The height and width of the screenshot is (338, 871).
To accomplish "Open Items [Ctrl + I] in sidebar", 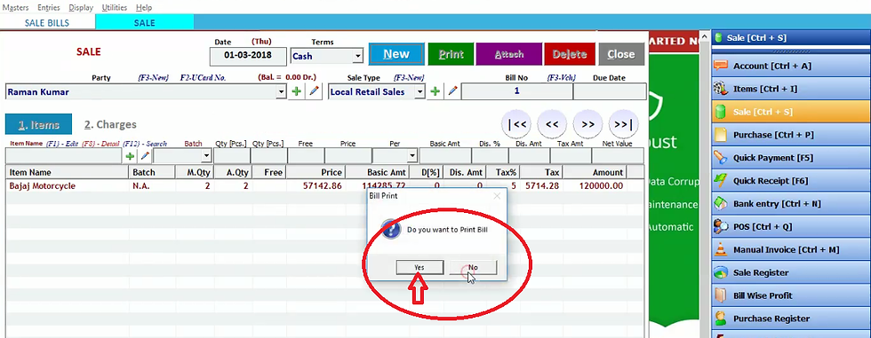I will pos(791,89).
